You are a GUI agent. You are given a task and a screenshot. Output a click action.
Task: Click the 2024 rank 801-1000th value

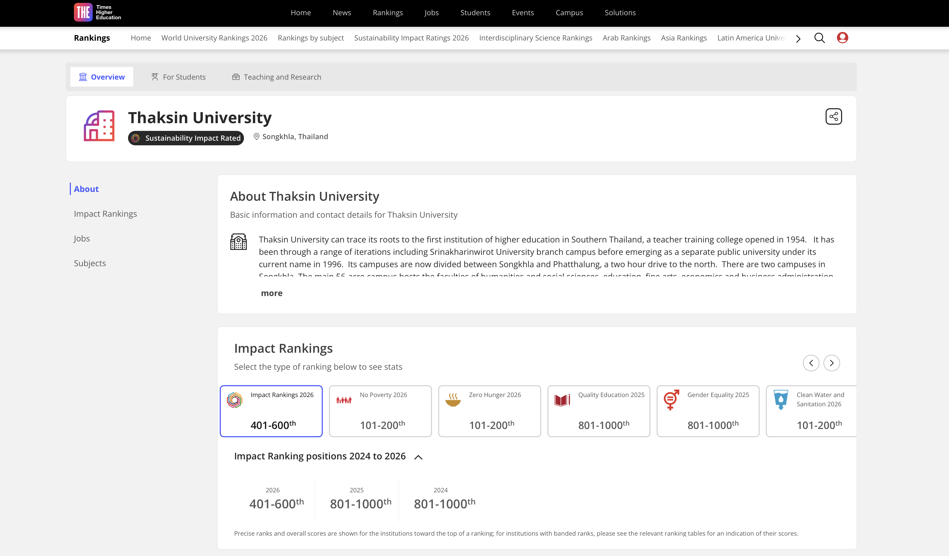(x=444, y=503)
